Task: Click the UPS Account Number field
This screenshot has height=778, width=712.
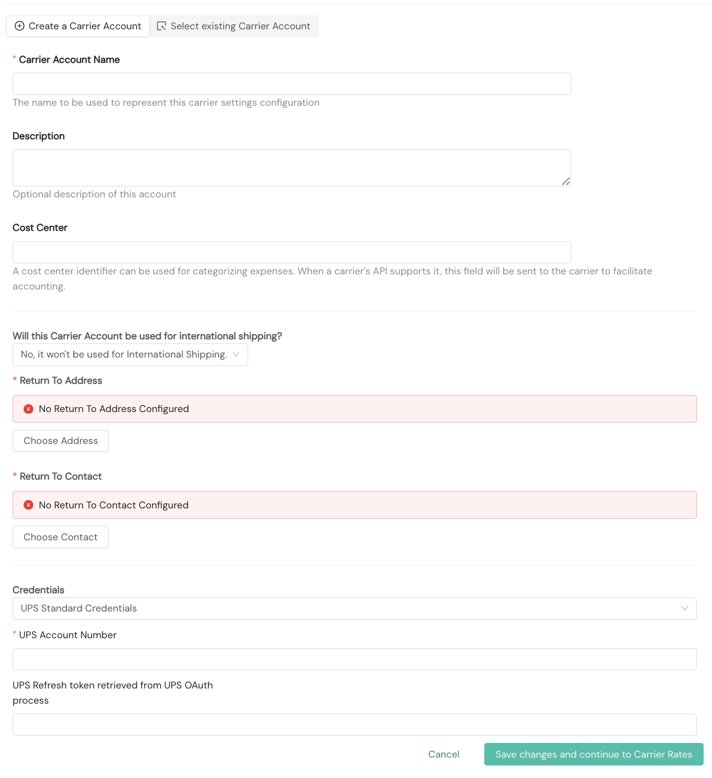Action: 354,659
